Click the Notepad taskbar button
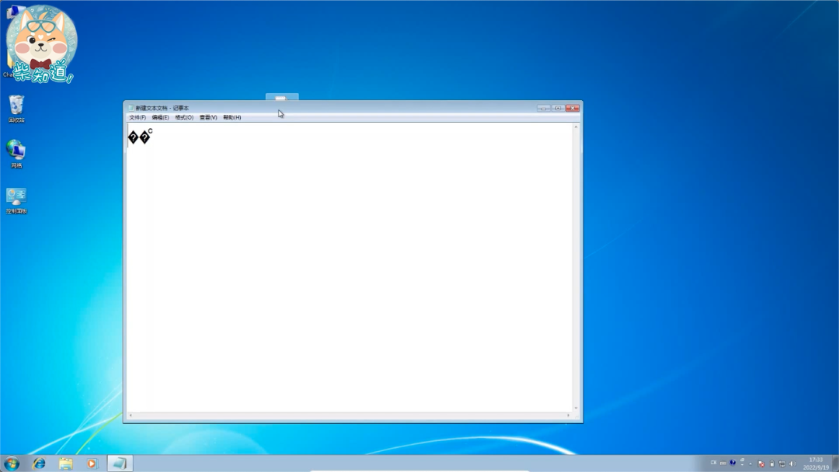The image size is (839, 472). click(120, 463)
